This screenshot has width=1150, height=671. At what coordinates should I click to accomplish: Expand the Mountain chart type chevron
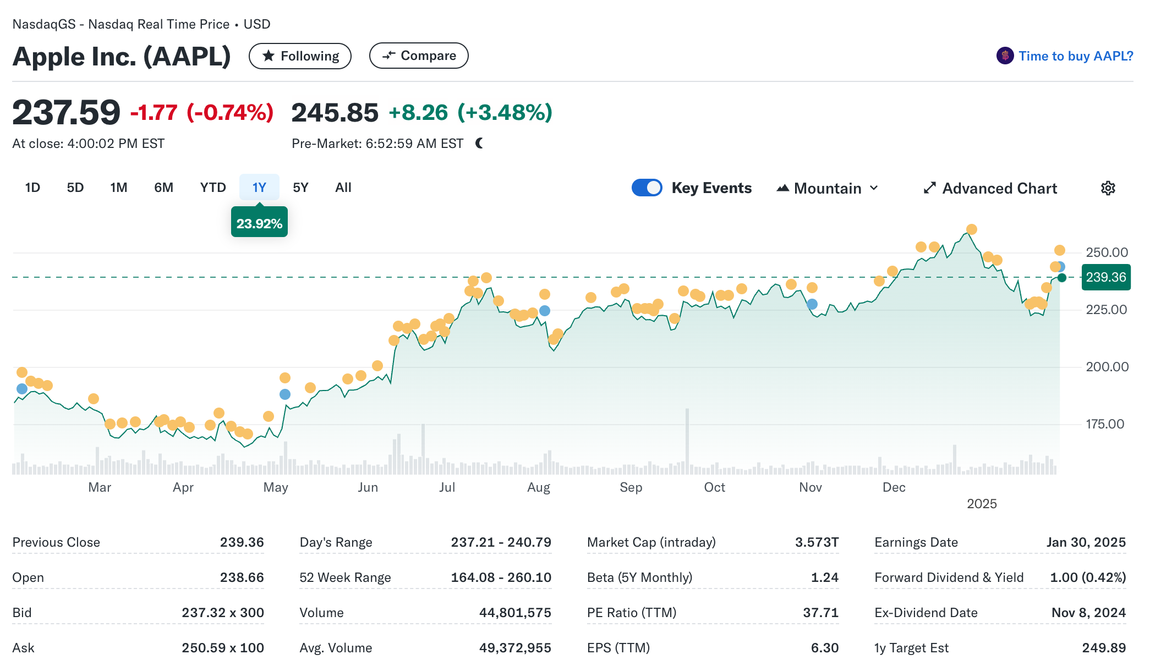[x=874, y=188]
